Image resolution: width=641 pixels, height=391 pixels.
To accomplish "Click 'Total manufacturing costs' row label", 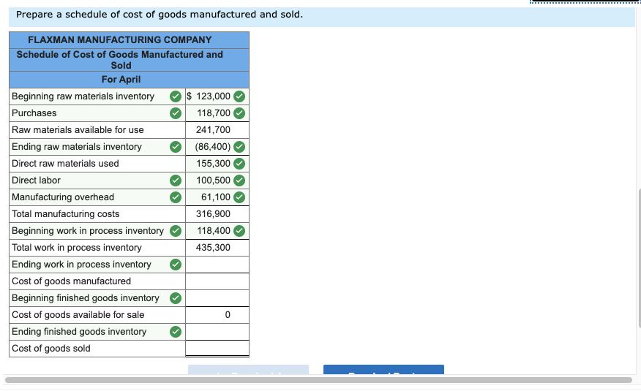I will [x=65, y=214].
